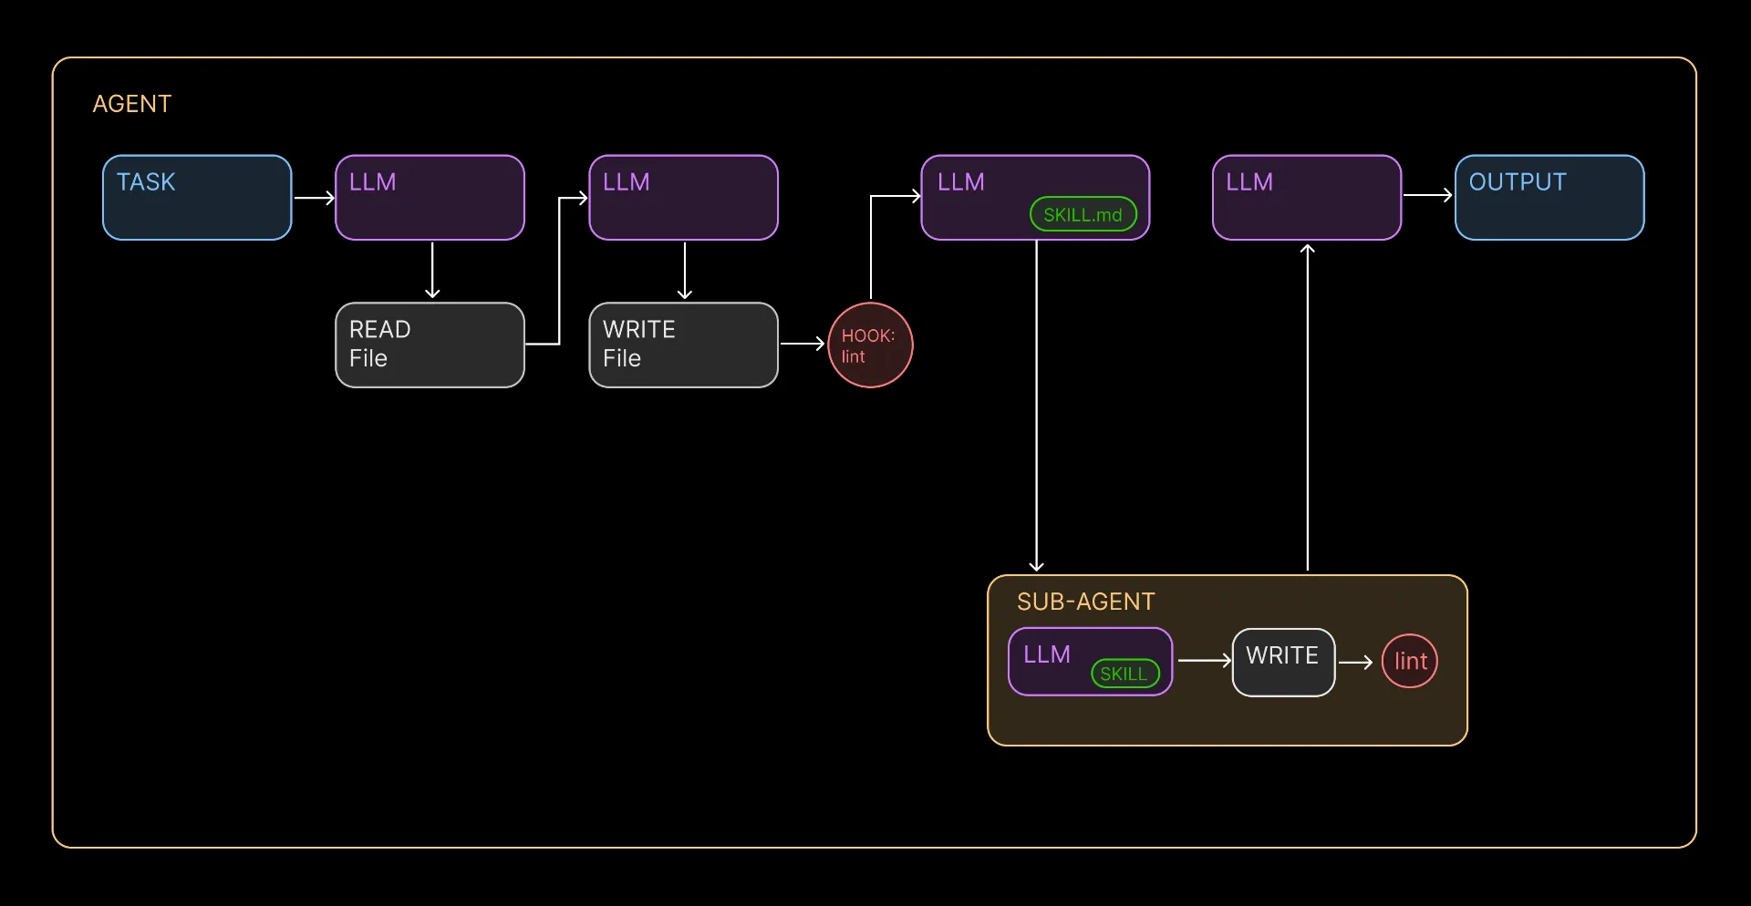The image size is (1751, 906).
Task: Toggle the first LLM node after TASK
Action: (429, 197)
